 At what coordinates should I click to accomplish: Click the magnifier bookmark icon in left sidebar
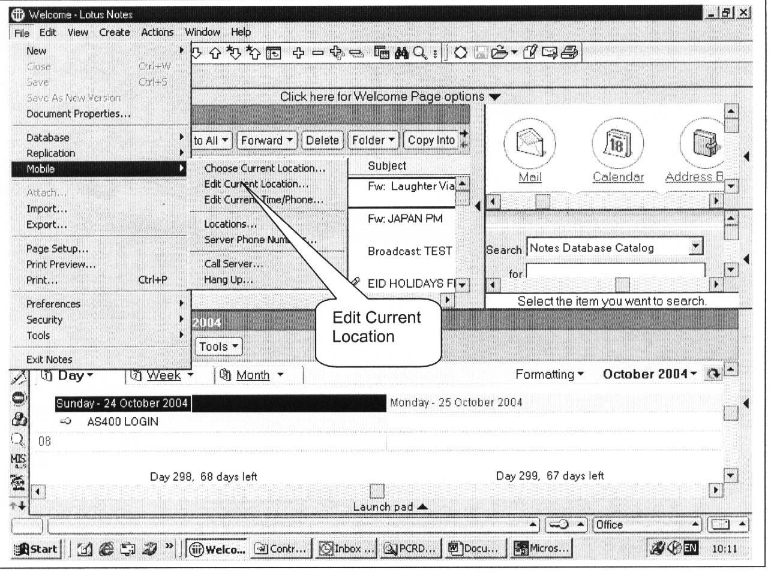(x=19, y=438)
